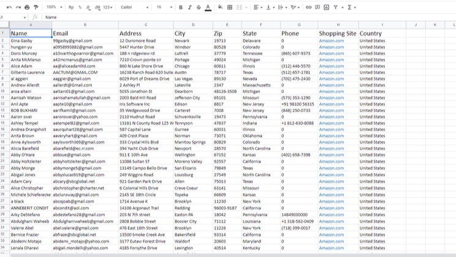456x257 pixels.
Task: Format as currency (Rp)
Action: tap(71, 7)
